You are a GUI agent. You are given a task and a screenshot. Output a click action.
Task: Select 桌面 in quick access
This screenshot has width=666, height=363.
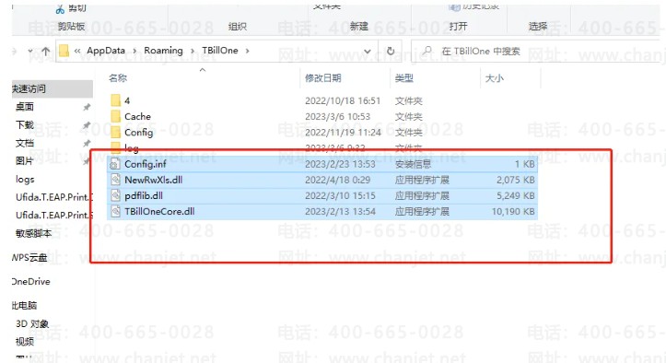pos(25,107)
